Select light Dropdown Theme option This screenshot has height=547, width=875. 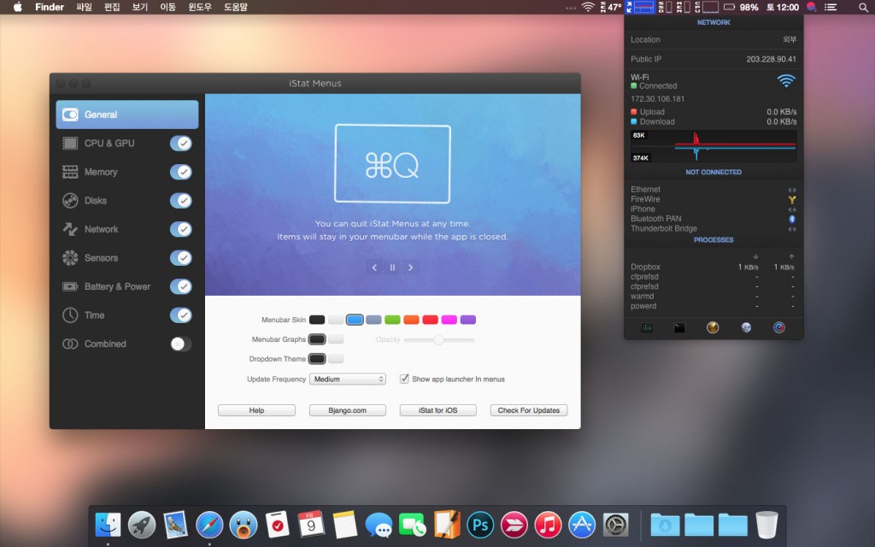click(x=336, y=359)
